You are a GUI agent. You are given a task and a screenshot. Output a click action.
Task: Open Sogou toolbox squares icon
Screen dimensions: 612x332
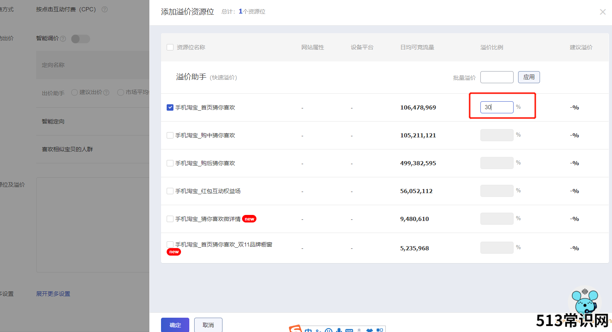pyautogui.click(x=380, y=330)
